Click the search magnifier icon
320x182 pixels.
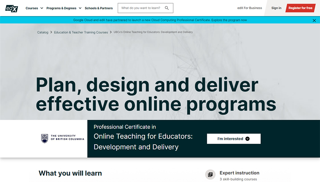(167, 8)
